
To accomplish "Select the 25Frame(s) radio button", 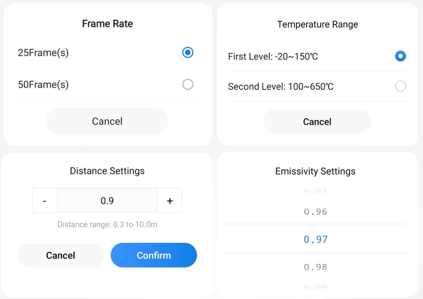I will pos(187,53).
